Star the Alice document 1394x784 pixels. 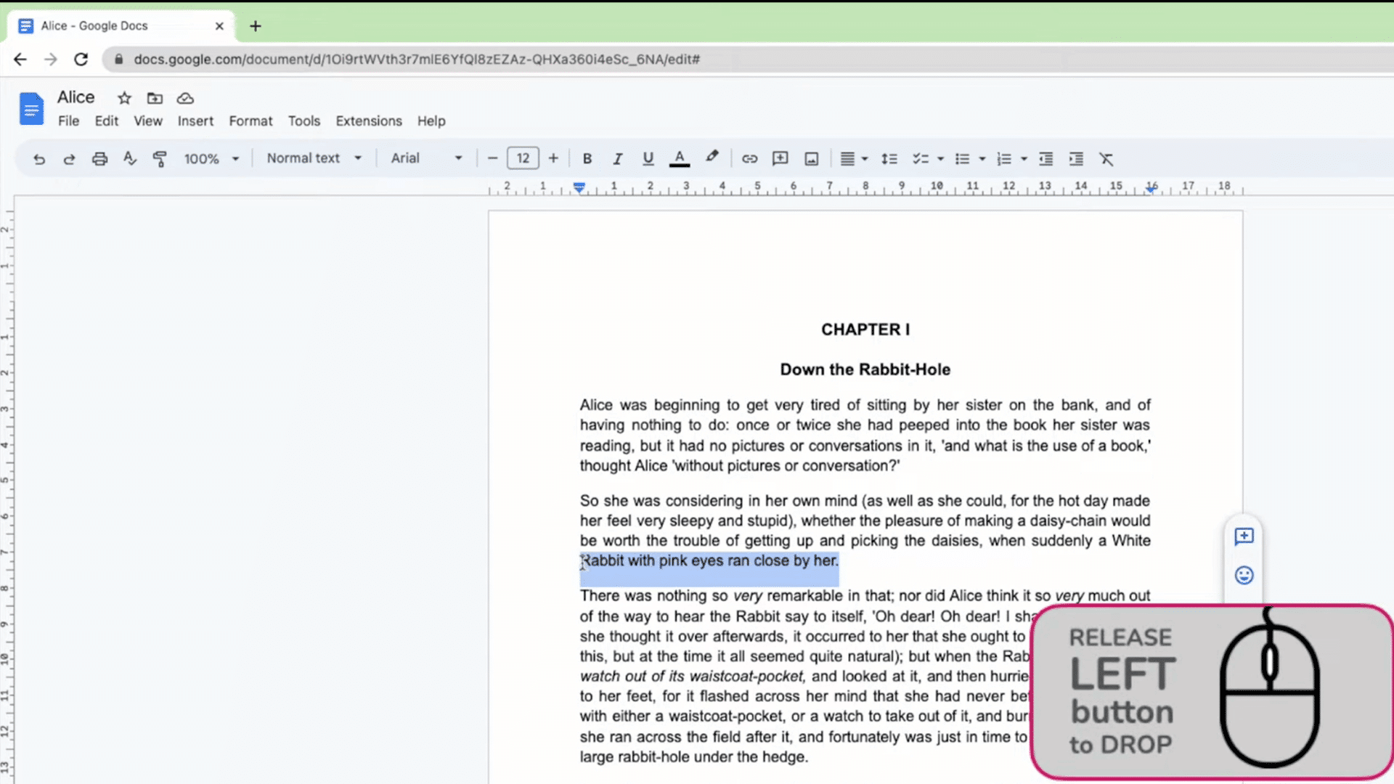124,98
